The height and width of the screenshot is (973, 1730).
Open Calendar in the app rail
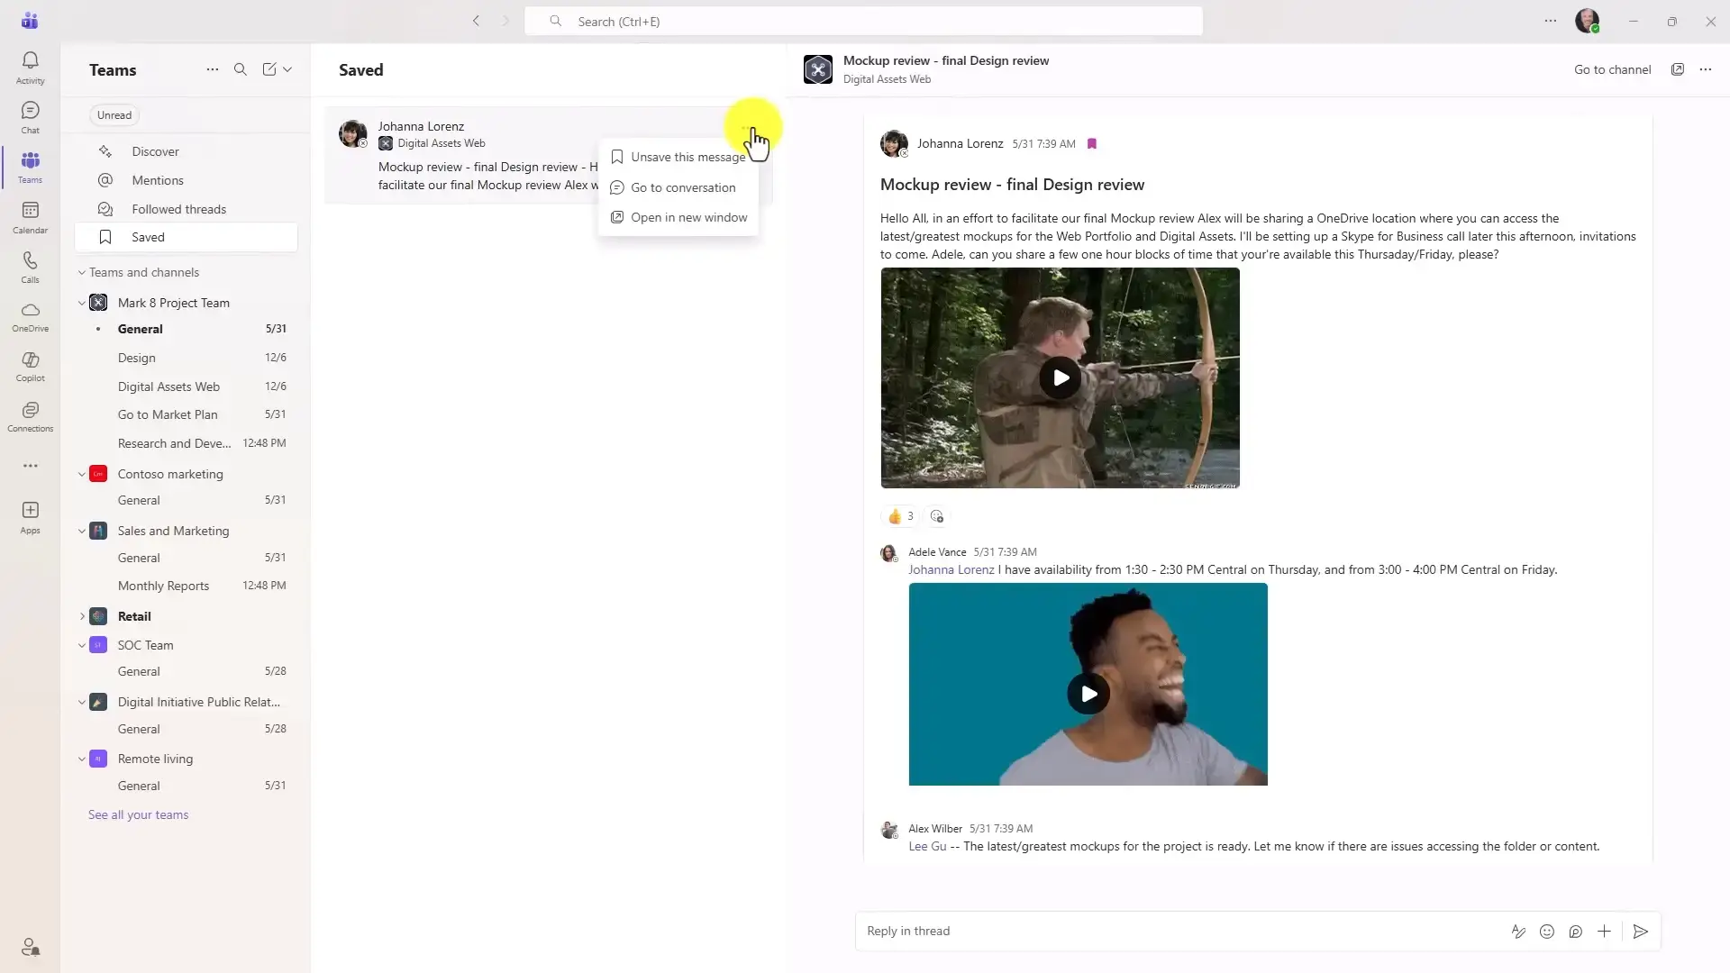30,217
